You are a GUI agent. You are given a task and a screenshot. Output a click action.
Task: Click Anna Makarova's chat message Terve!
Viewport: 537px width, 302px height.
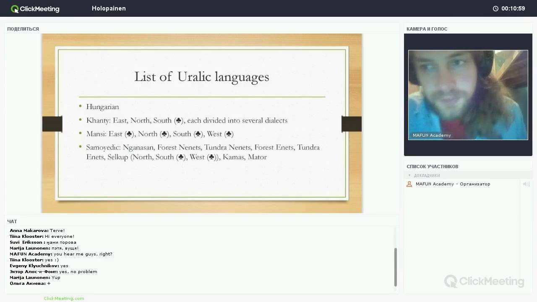coord(37,230)
